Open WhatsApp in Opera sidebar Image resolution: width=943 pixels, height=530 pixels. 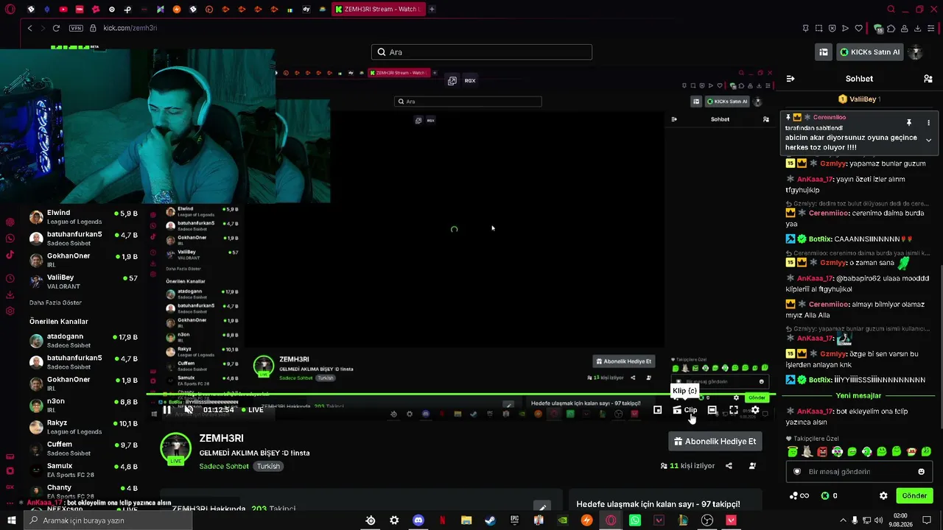pos(10,239)
